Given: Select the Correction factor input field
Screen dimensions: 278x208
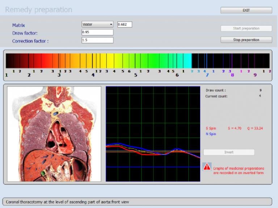Looking at the screenshot, I should point(97,40).
